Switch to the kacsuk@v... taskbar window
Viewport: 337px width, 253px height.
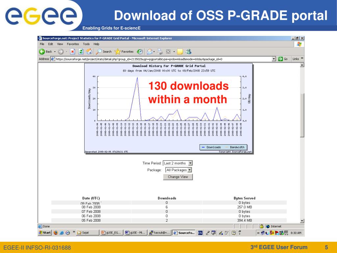pyautogui.click(x=160, y=233)
